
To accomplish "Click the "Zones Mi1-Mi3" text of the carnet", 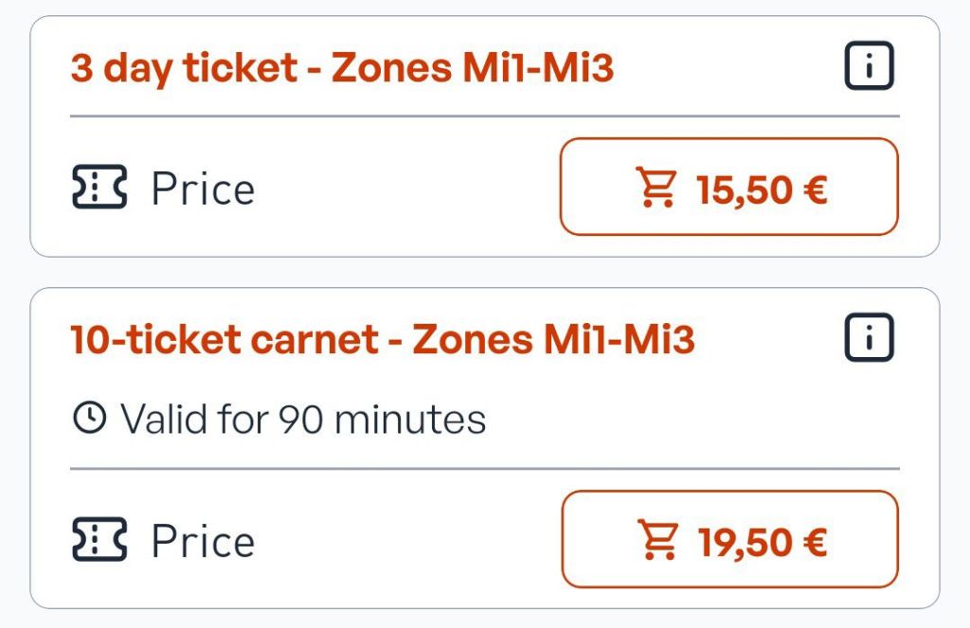I will (553, 340).
